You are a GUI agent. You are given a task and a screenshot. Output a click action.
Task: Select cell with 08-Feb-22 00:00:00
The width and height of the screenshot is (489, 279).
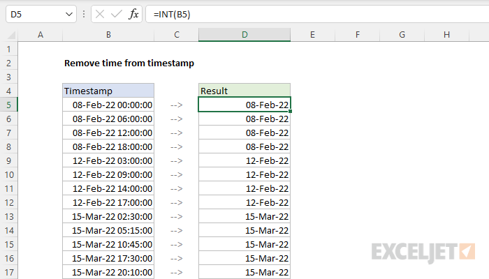click(x=108, y=105)
